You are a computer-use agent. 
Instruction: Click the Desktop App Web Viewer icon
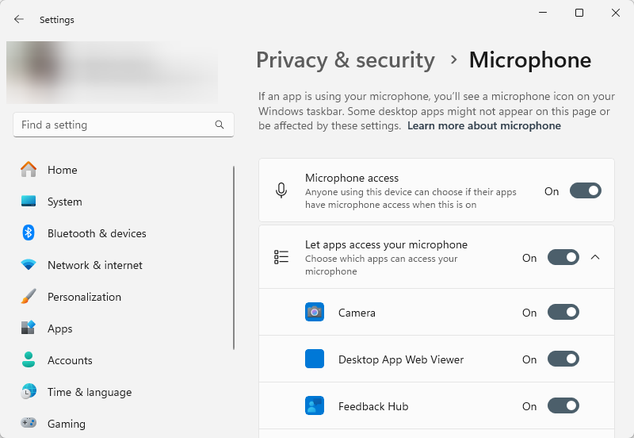point(315,359)
